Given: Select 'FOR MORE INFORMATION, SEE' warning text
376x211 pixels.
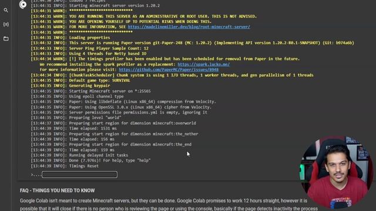Looking at the screenshot, I should 98,27.
